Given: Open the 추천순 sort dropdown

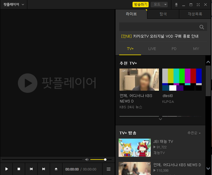Looking at the screenshot, I should coord(194,133).
